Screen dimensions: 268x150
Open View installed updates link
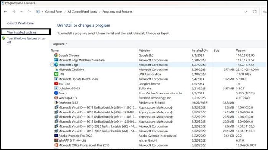[21, 32]
